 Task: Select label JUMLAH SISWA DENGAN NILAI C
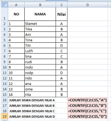tap(32, 111)
